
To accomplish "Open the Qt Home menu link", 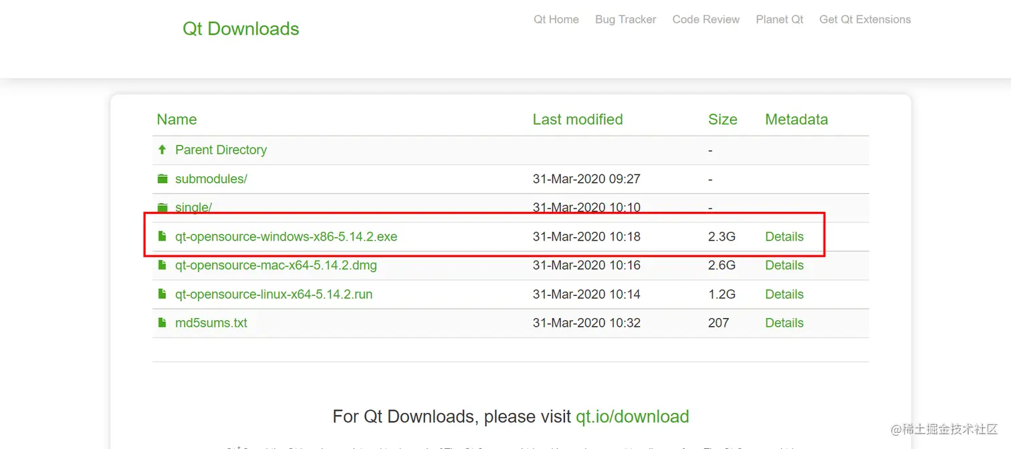I will point(556,19).
